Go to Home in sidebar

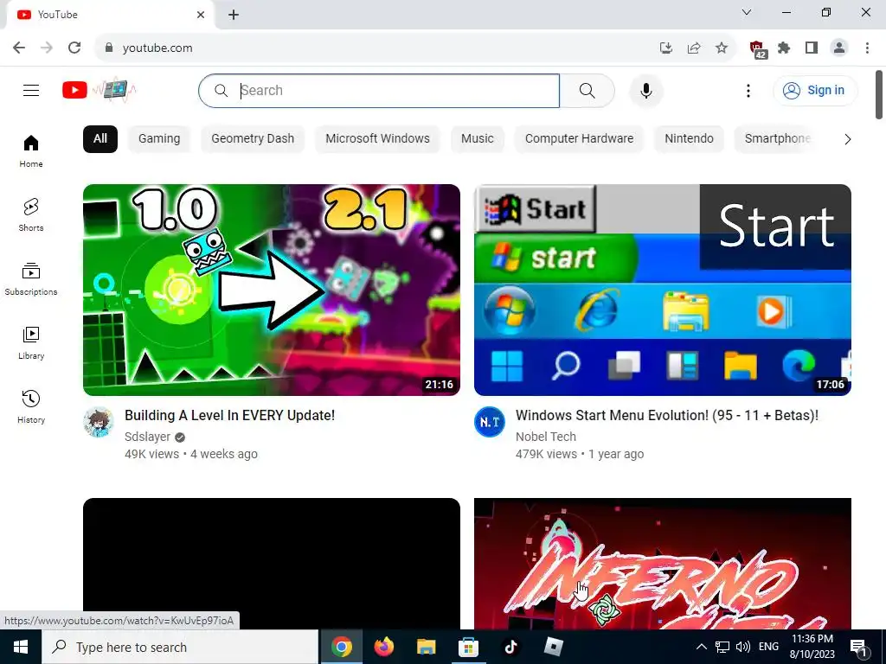tap(31, 151)
